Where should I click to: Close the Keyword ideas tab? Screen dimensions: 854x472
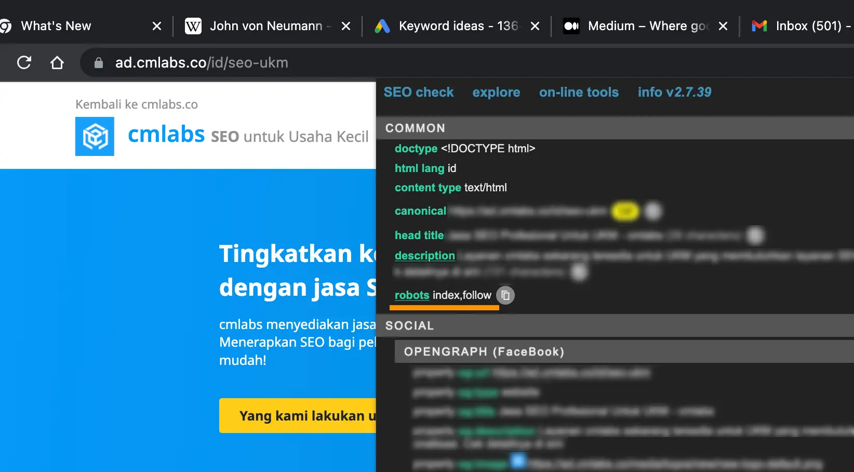[535, 26]
